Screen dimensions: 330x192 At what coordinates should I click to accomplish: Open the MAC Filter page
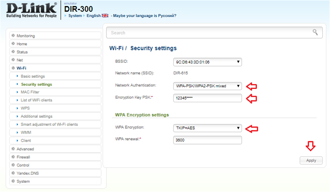(x=30, y=92)
